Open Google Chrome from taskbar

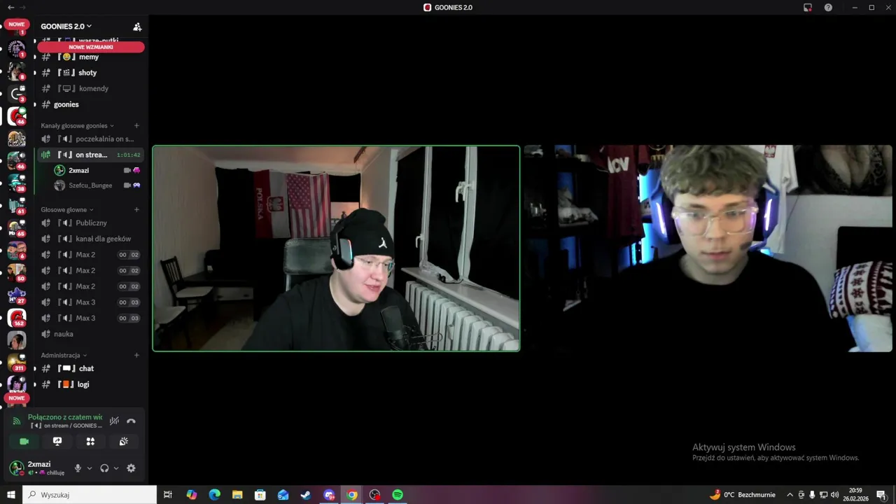click(x=352, y=495)
